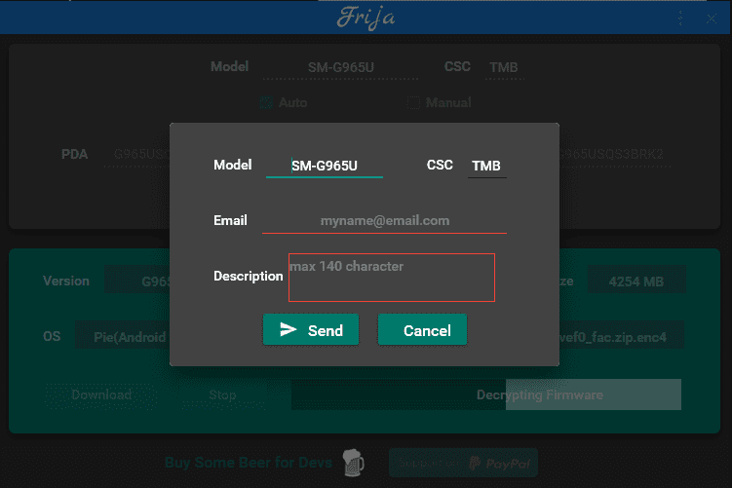The height and width of the screenshot is (488, 732).
Task: Click the background CSC field TMB
Action: 504,67
